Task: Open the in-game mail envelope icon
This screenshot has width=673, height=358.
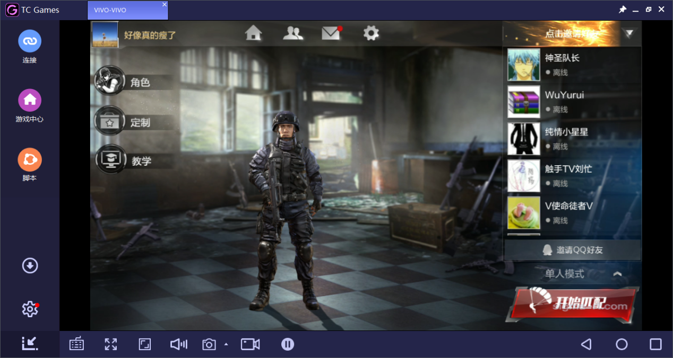Action: click(x=331, y=33)
